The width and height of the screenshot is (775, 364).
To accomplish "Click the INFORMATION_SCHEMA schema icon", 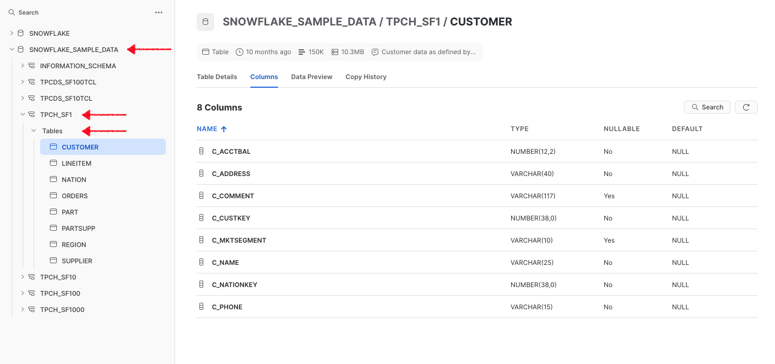I will pyautogui.click(x=31, y=66).
